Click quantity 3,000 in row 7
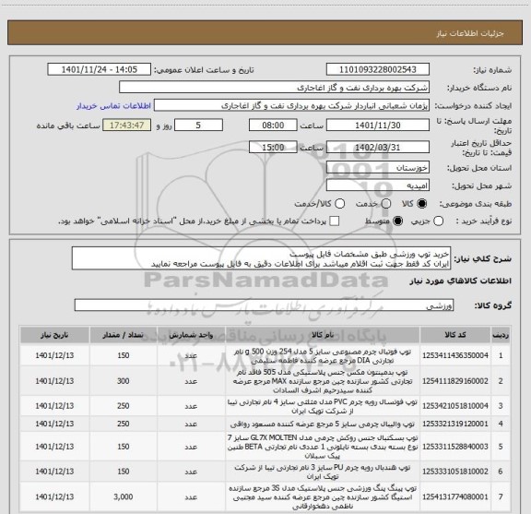Viewport: 531px width, 514px height. [124, 496]
